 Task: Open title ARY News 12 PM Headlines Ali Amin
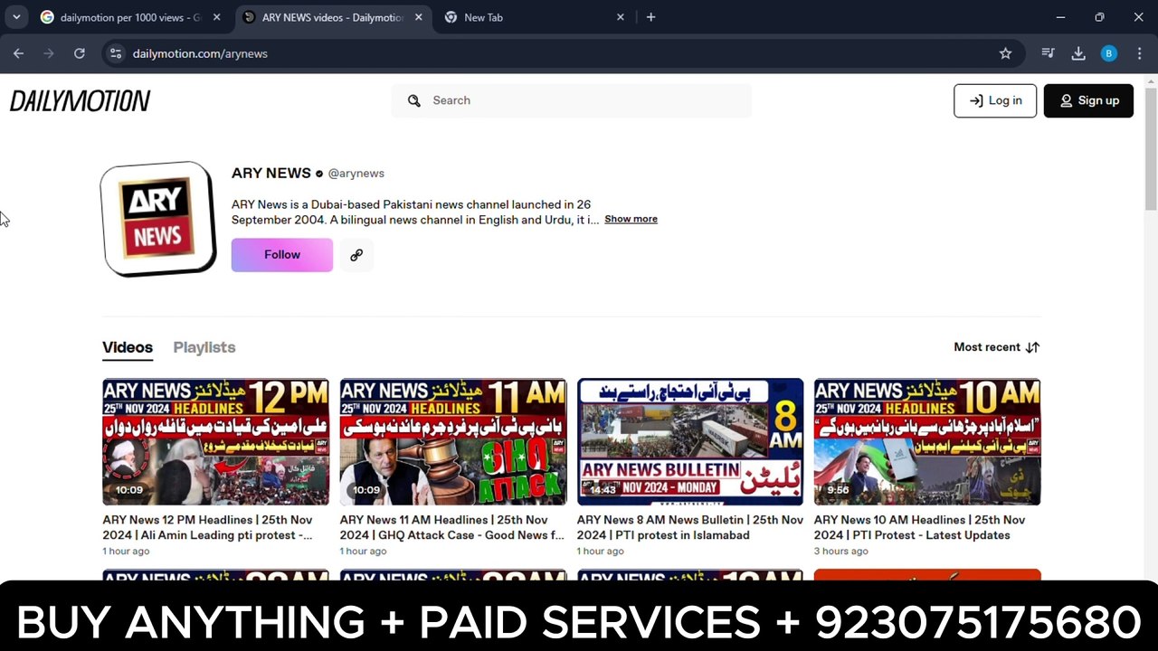tap(208, 527)
